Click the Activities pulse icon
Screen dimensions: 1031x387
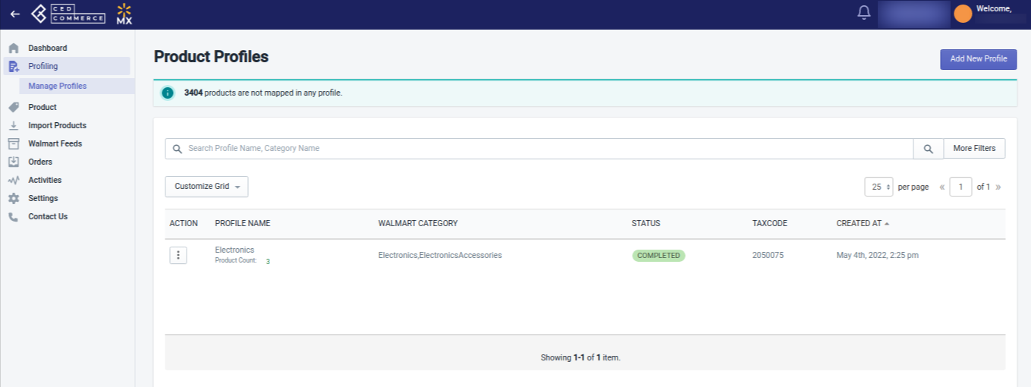(x=14, y=180)
